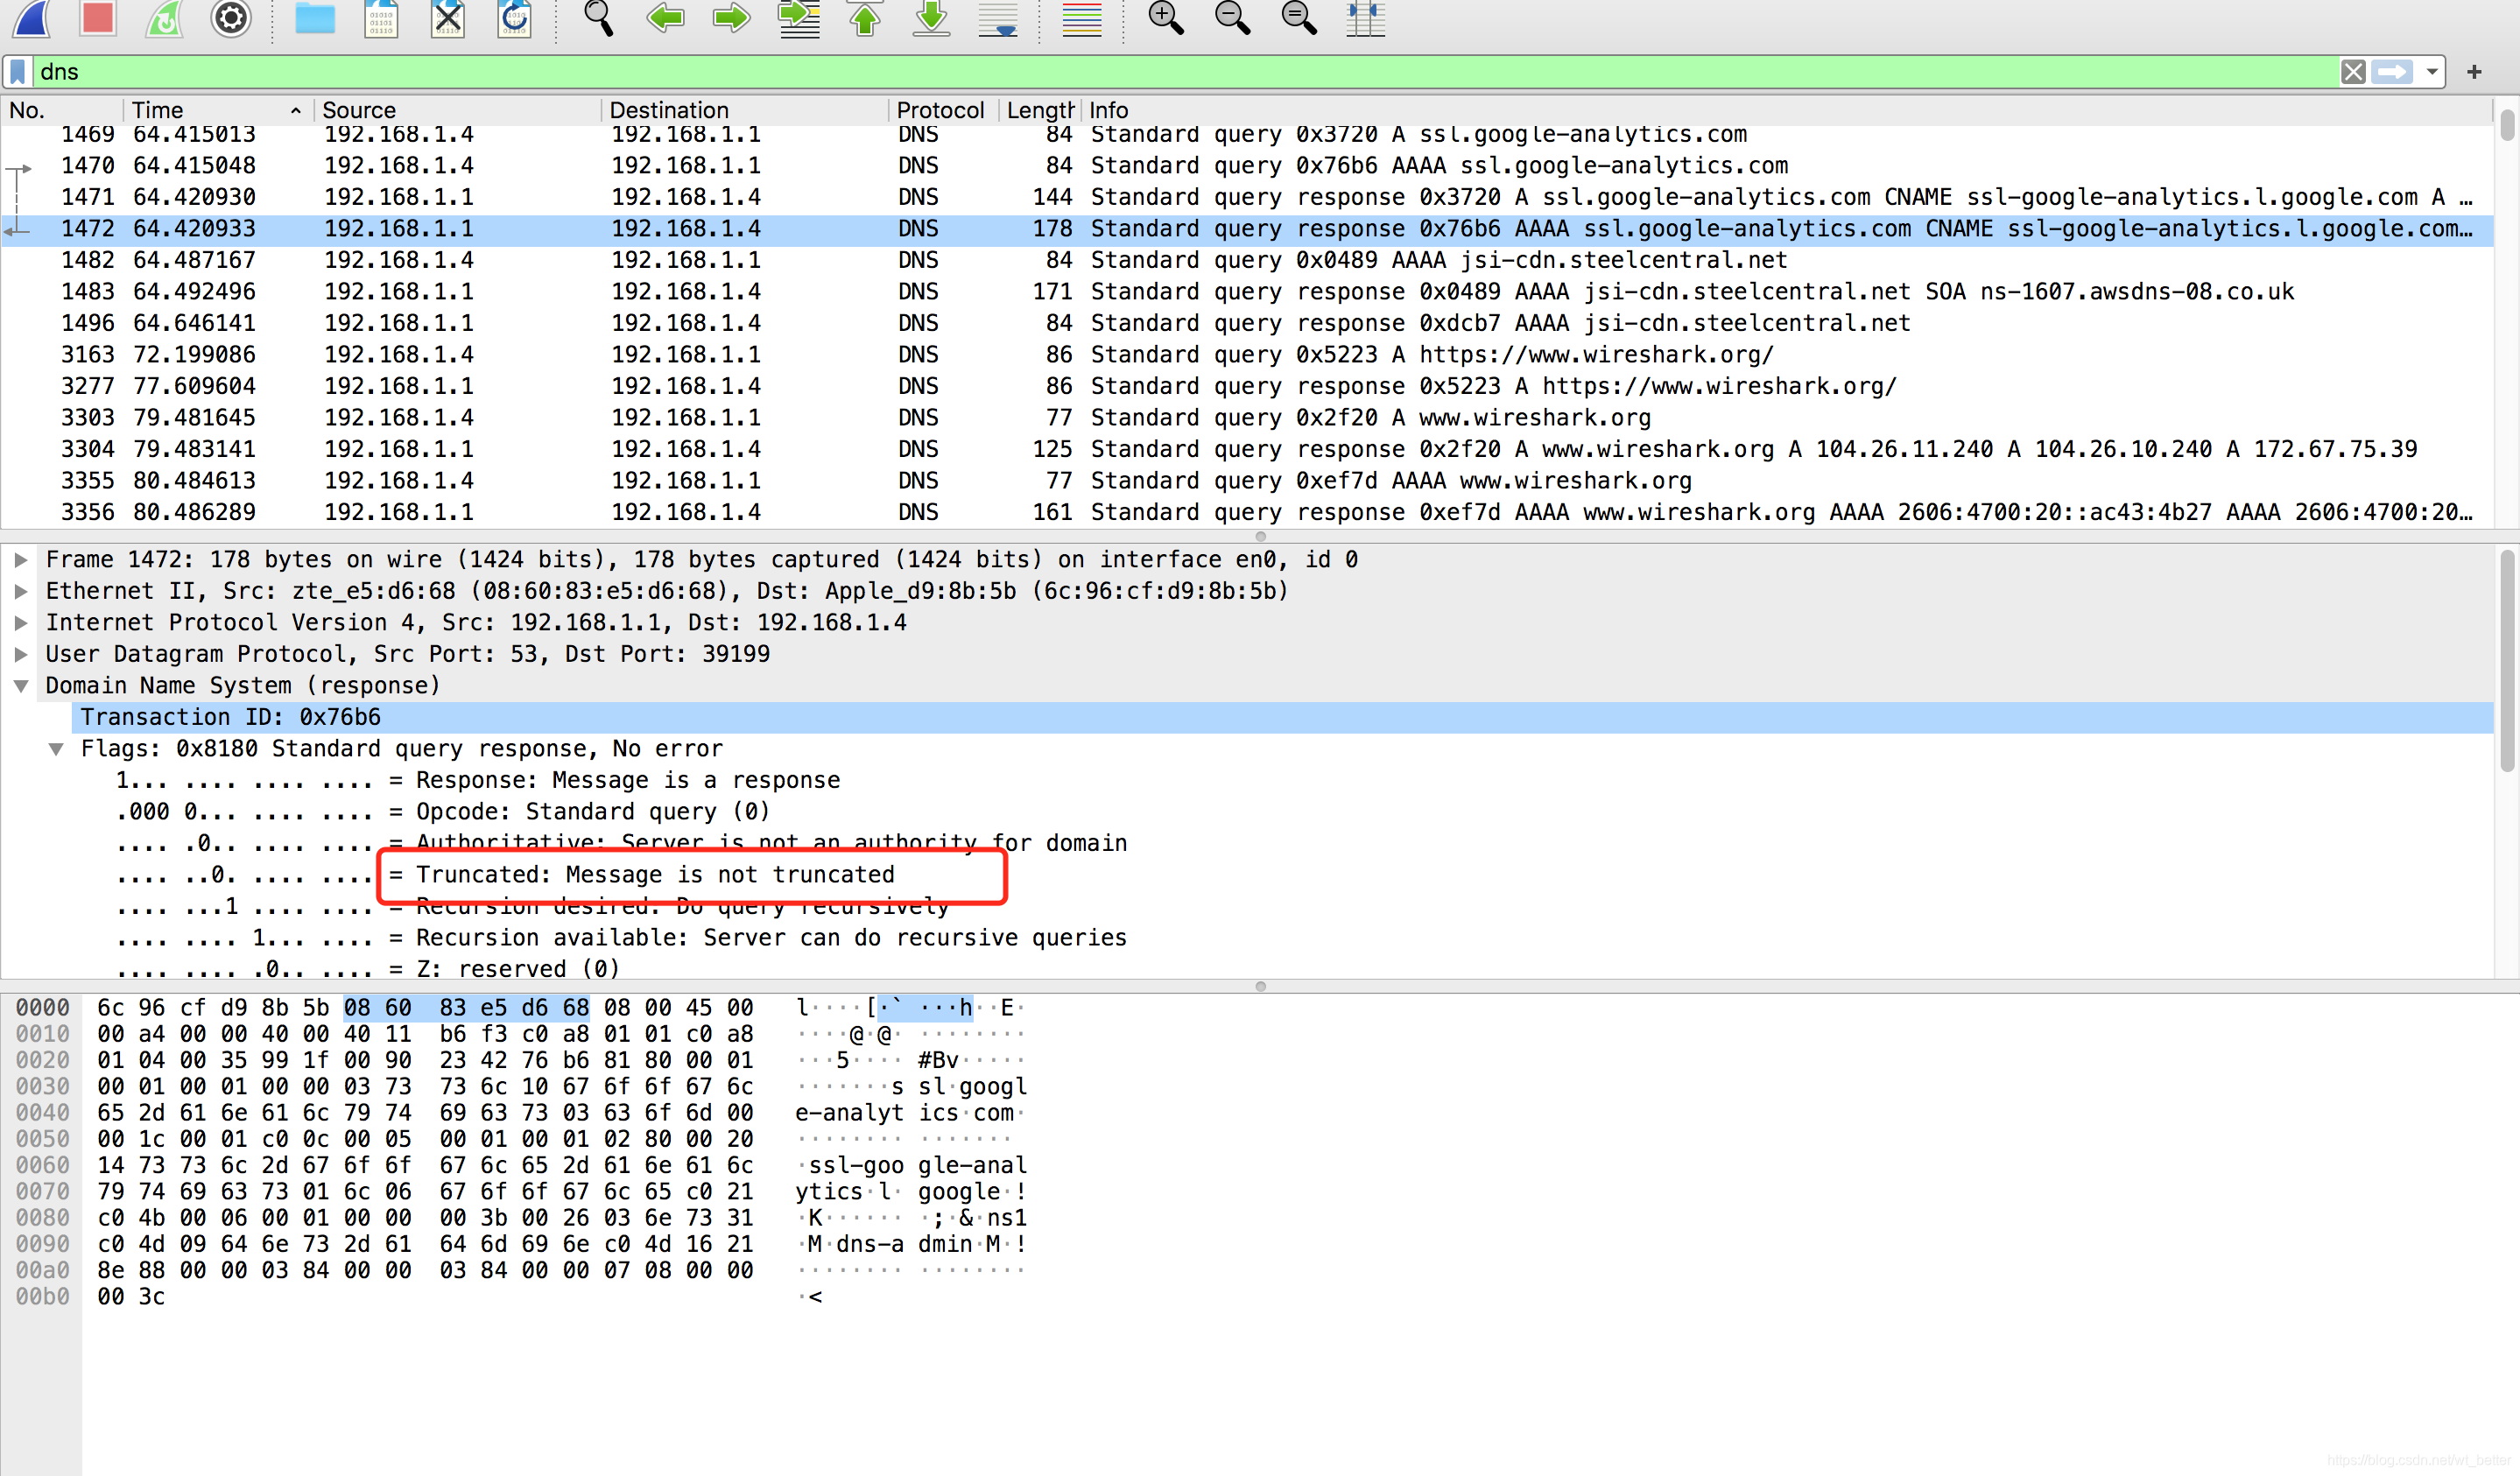Clear the dns display filter
Image resolution: width=2520 pixels, height=1476 pixels.
tap(2353, 72)
